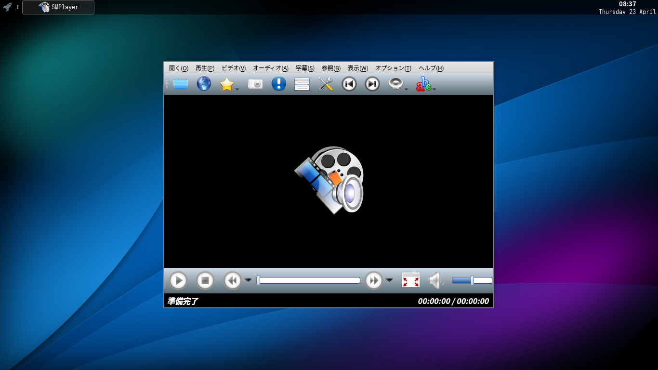
Task: Click the black video display area
Action: point(329,181)
